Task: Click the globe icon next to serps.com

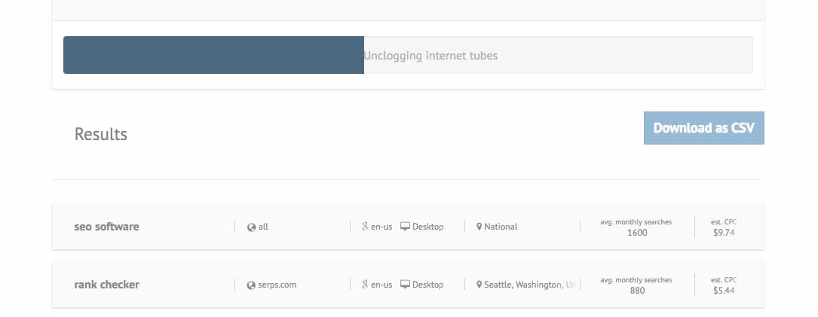Action: click(252, 285)
